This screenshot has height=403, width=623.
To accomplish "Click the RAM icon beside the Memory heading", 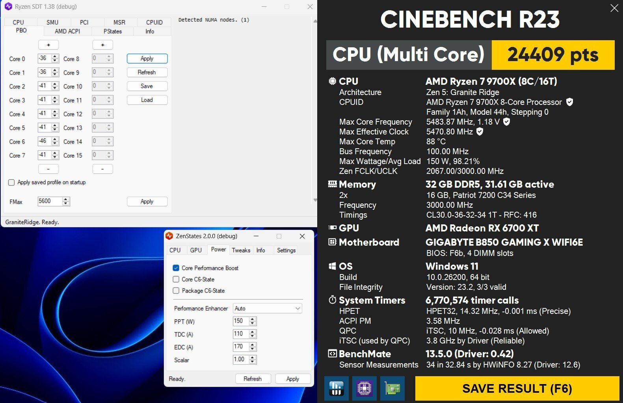I will [333, 184].
